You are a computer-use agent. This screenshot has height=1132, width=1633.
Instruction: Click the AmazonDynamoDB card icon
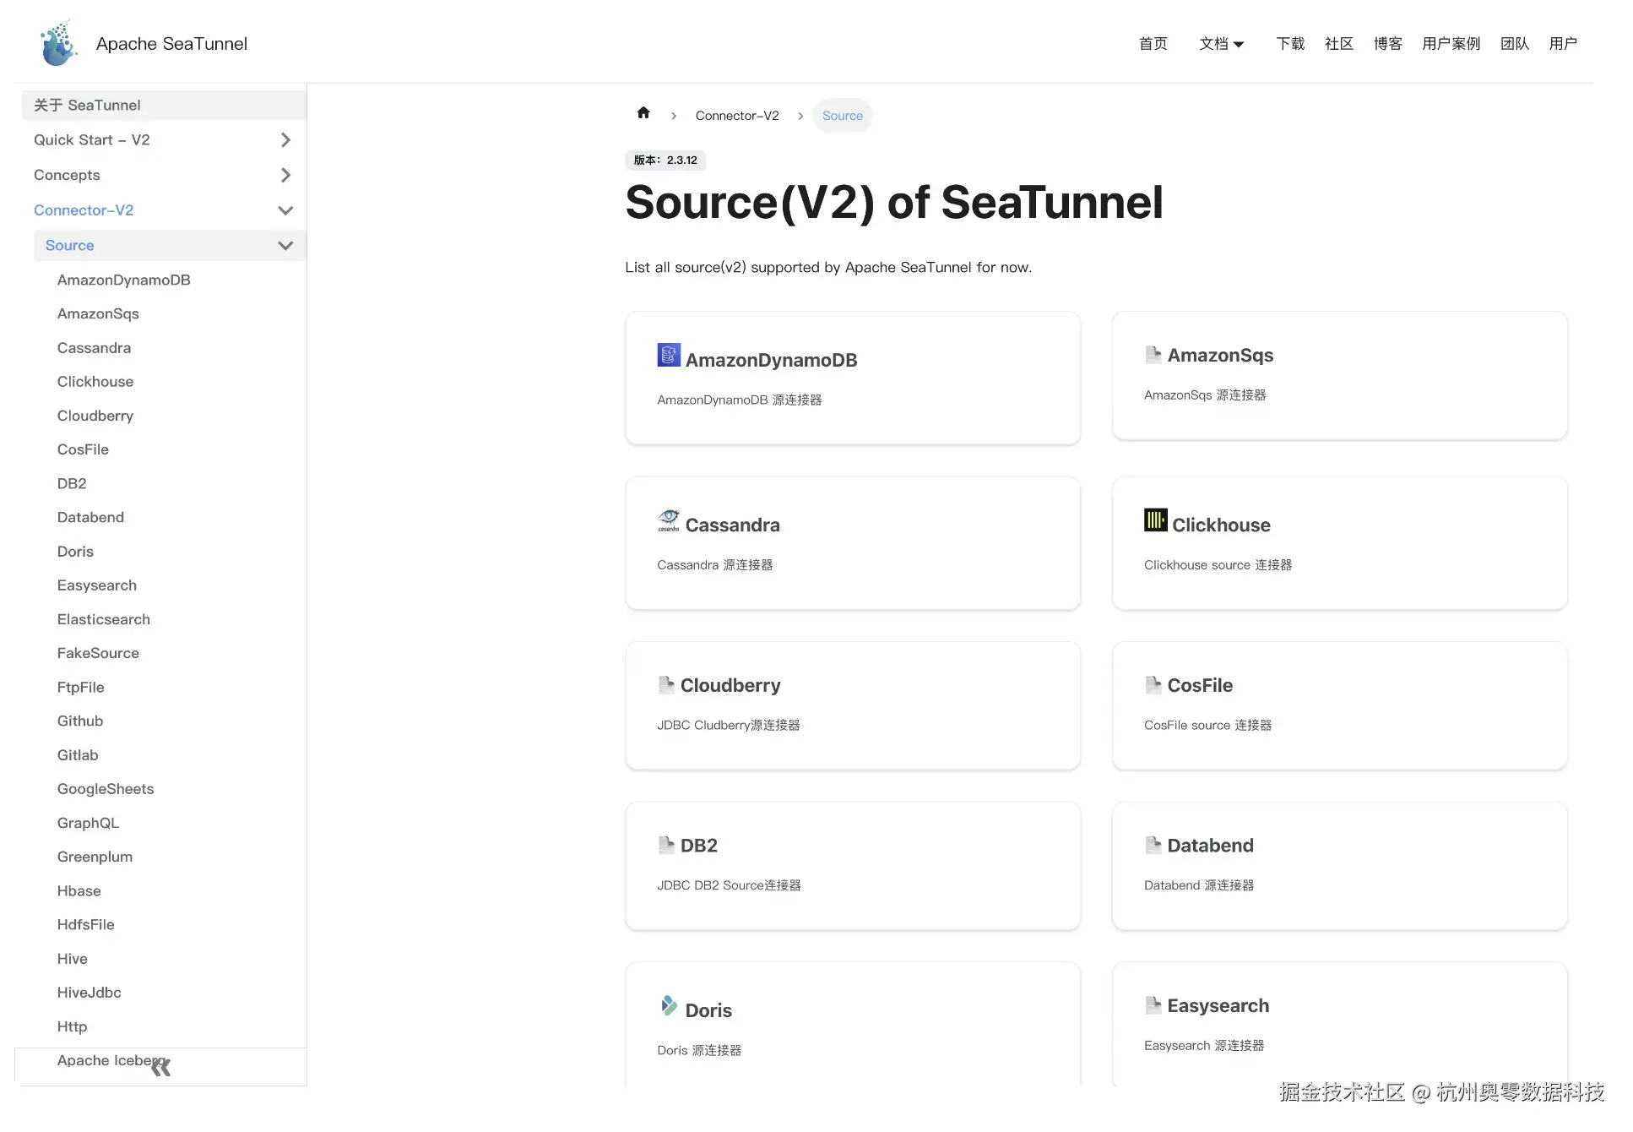[669, 355]
